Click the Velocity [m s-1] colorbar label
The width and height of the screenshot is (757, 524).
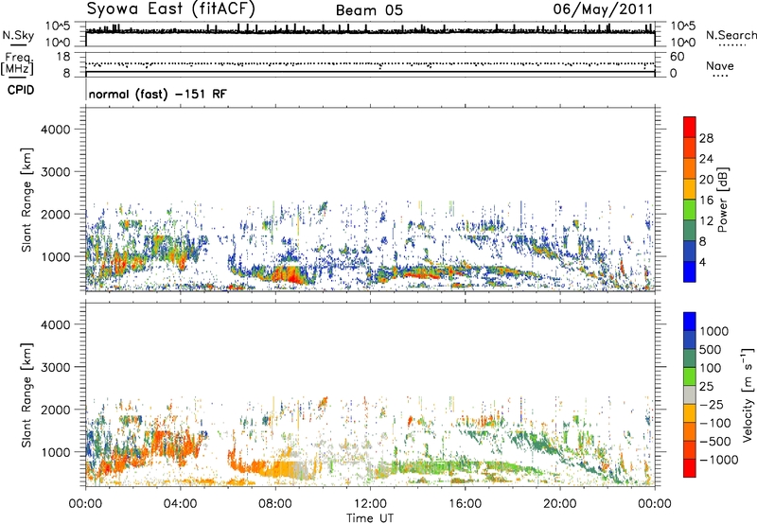tap(748, 394)
